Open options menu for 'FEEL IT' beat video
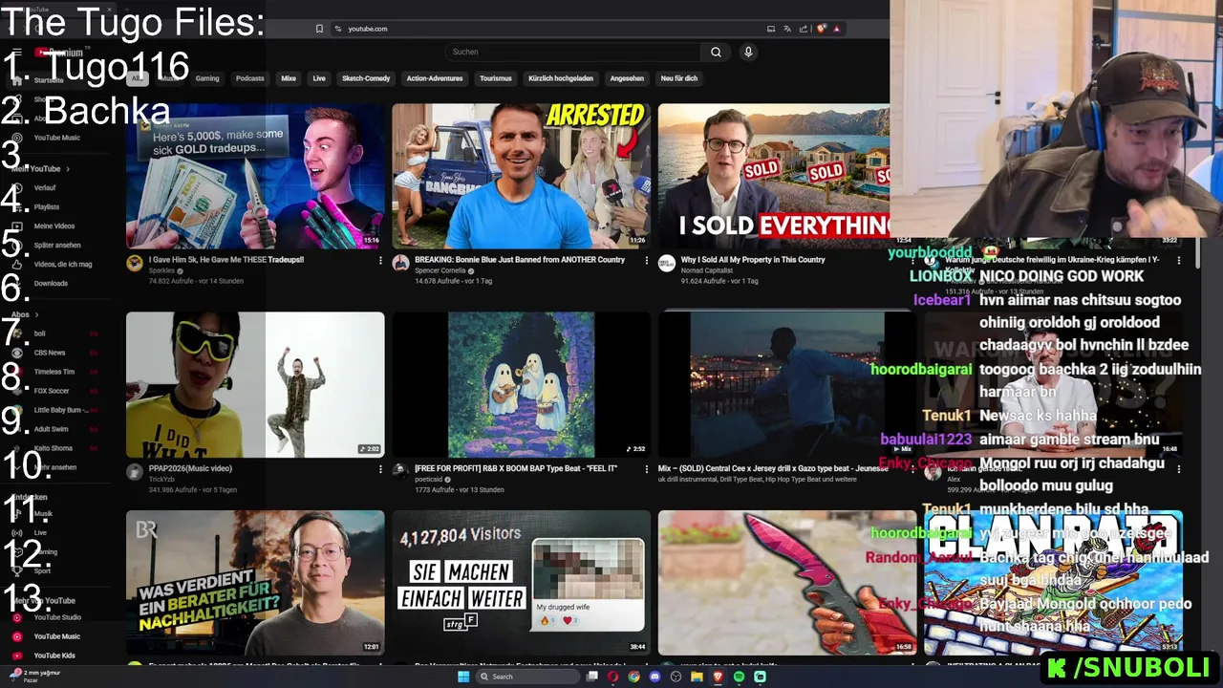 (x=646, y=469)
